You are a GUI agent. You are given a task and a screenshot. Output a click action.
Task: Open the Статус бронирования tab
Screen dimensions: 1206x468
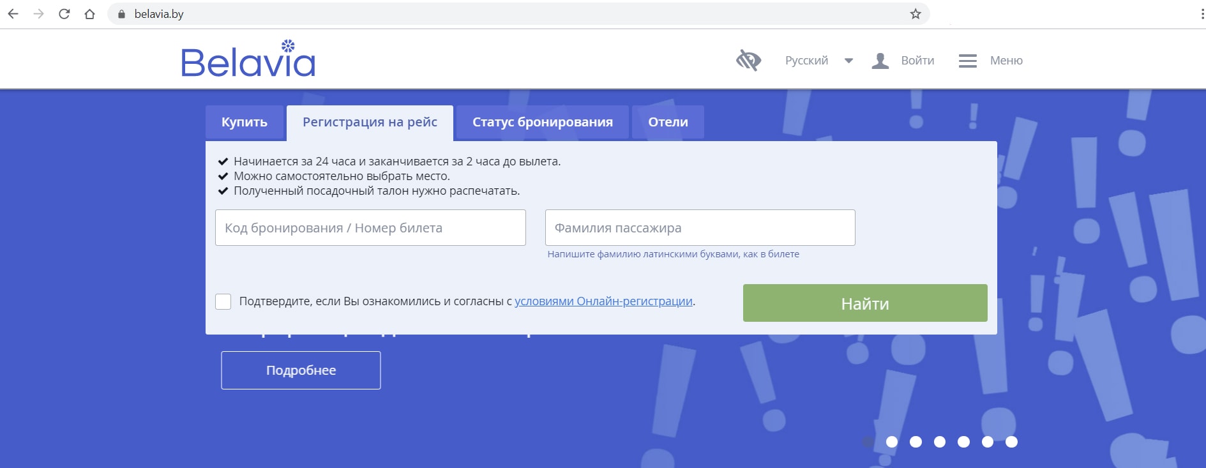pos(543,122)
